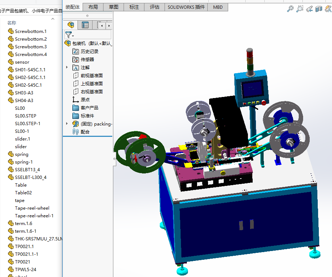Click the Zoom to Fit magnifier icon
The image size is (332, 277).
(x=290, y=9)
